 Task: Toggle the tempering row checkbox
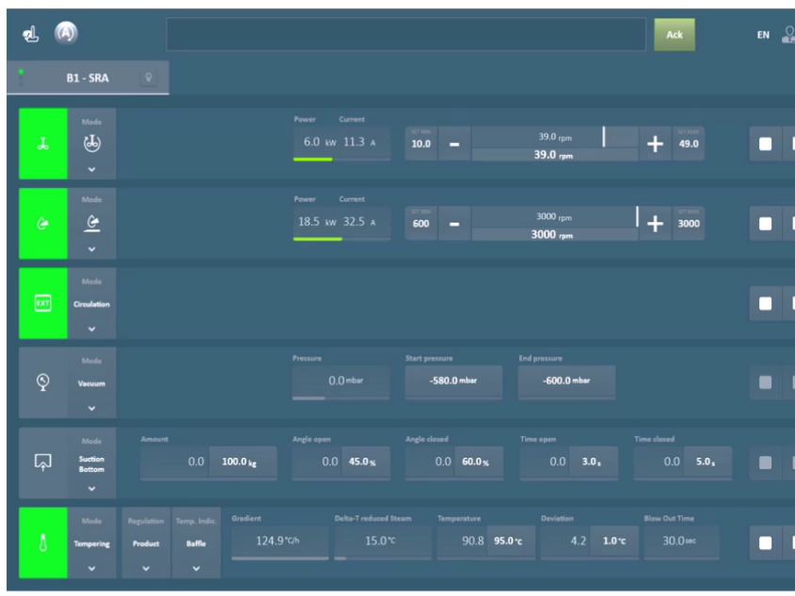coord(765,542)
